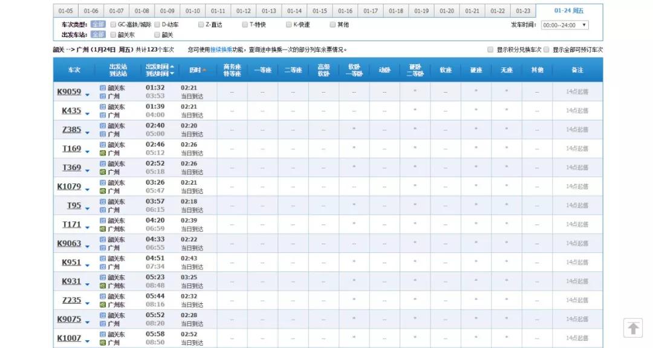Click the green terminal icon beside 广州东 in T171 row
This screenshot has height=348, width=653.
pyautogui.click(x=102, y=229)
